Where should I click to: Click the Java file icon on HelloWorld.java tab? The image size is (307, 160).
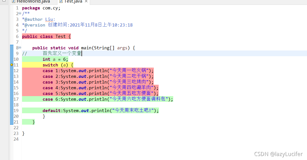[x=13, y=1]
